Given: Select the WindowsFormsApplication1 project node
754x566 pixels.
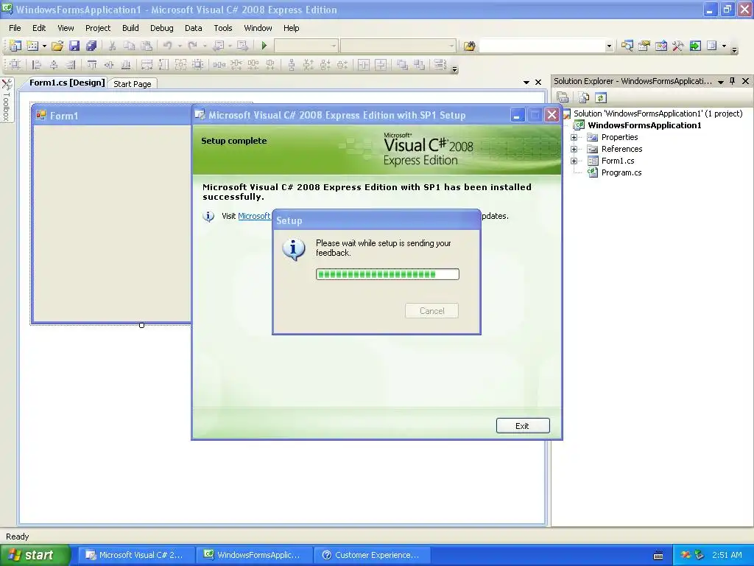Looking at the screenshot, I should pos(644,125).
